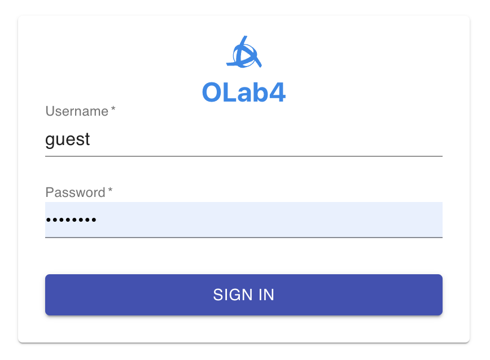Image resolution: width=490 pixels, height=360 pixels.
Task: Focus the Username input field
Action: pyautogui.click(x=244, y=139)
